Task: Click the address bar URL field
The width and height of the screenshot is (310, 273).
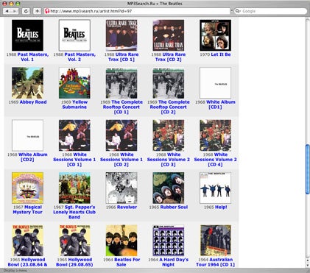Action: (x=138, y=11)
